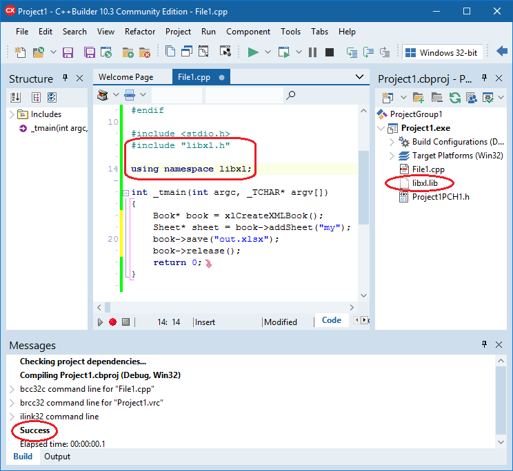Click the editor search magnifier icon
This screenshot has width=513, height=471.
point(290,95)
